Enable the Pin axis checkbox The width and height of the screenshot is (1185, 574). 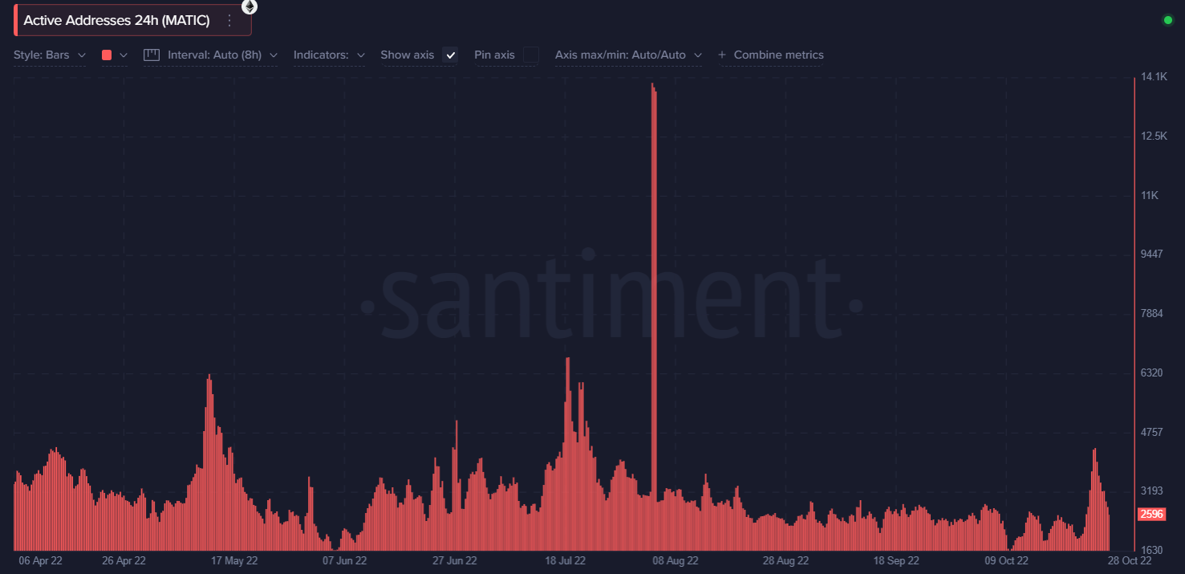coord(531,55)
